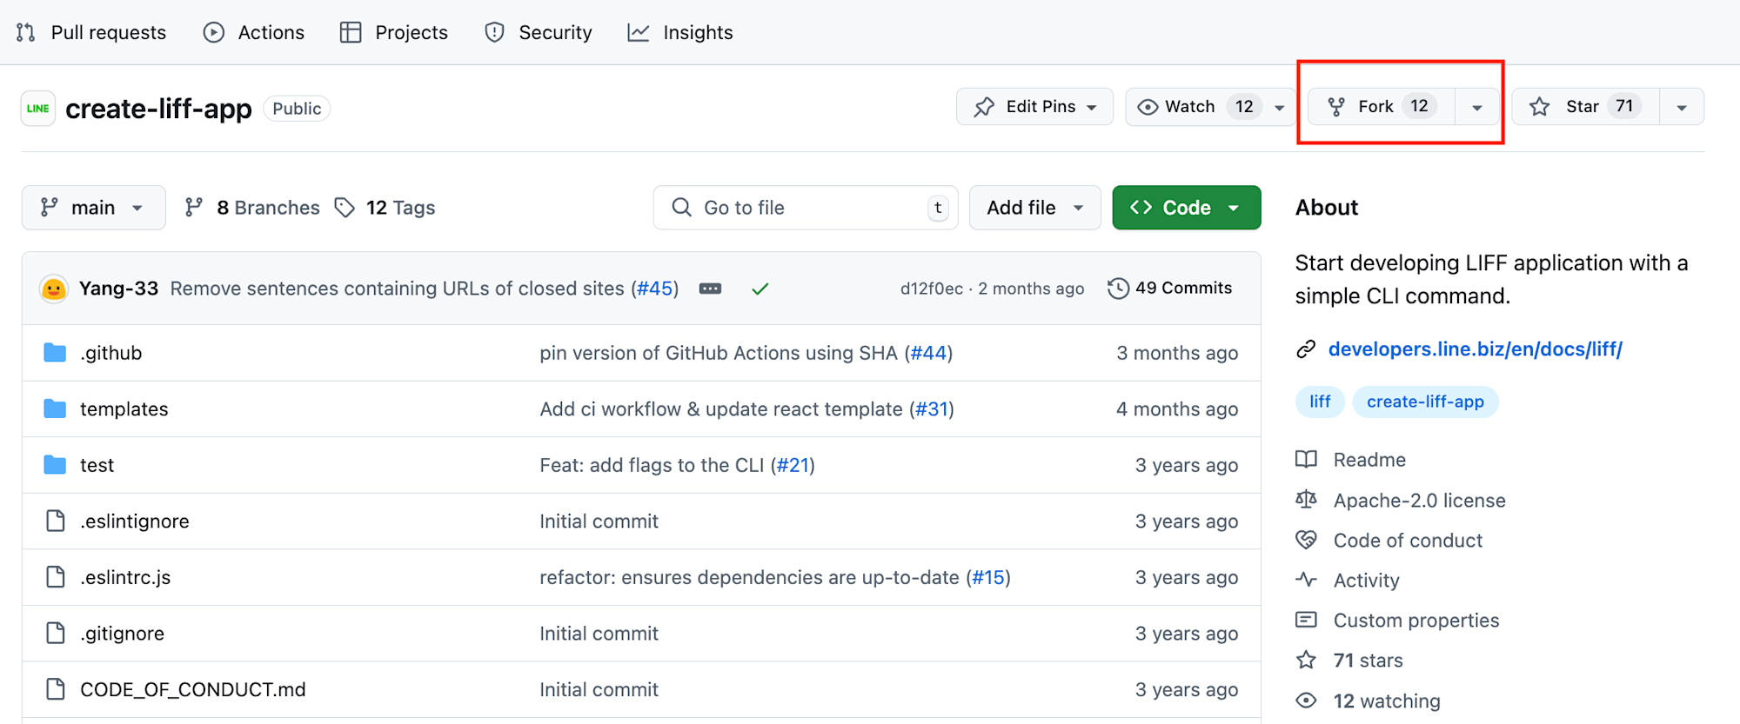Open the Edit Pins dropdown
Viewport: 1740px width, 724px height.
(x=1034, y=107)
